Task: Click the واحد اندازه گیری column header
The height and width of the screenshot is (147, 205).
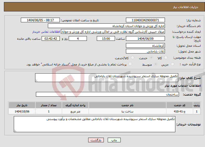Action: click(75, 105)
